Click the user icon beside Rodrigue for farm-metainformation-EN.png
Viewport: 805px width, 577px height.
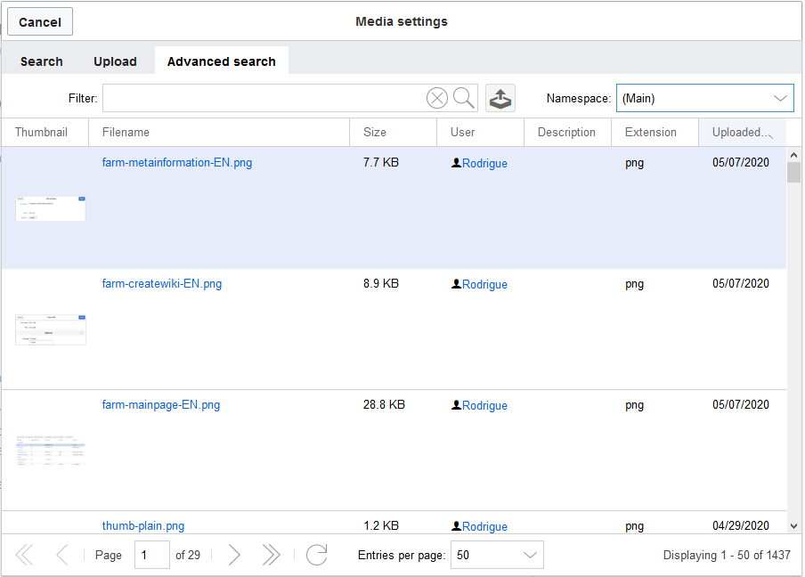point(456,163)
